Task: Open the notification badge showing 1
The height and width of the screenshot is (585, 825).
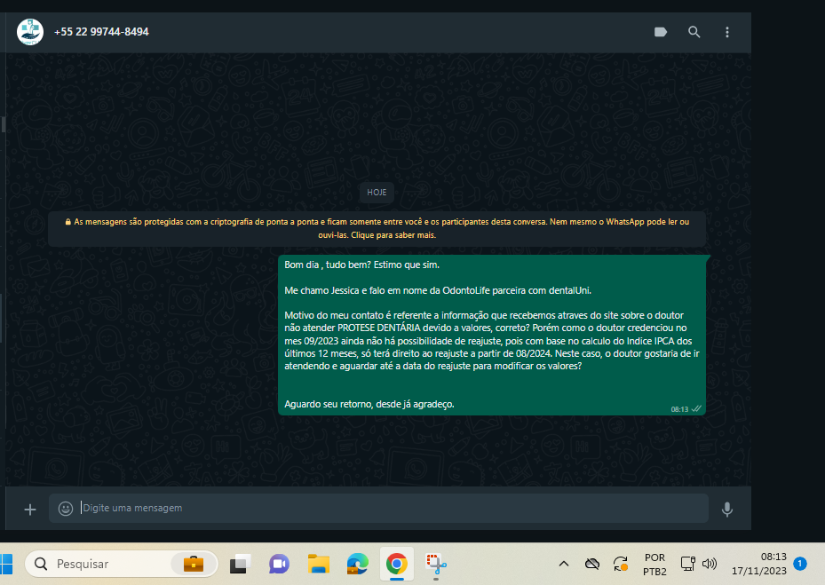Action: (x=800, y=564)
